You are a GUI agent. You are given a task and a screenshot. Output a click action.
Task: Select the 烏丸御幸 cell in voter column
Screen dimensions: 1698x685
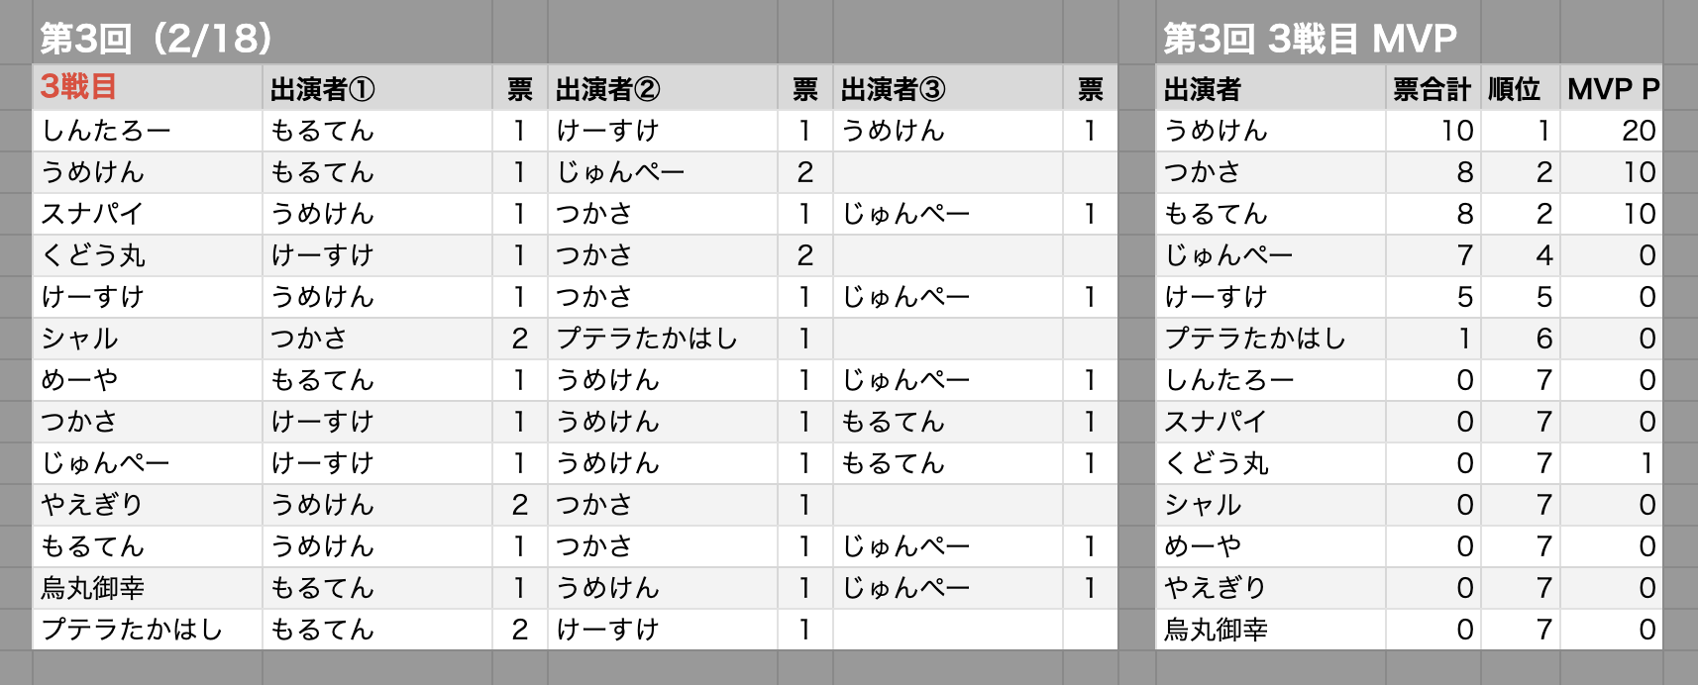point(147,587)
